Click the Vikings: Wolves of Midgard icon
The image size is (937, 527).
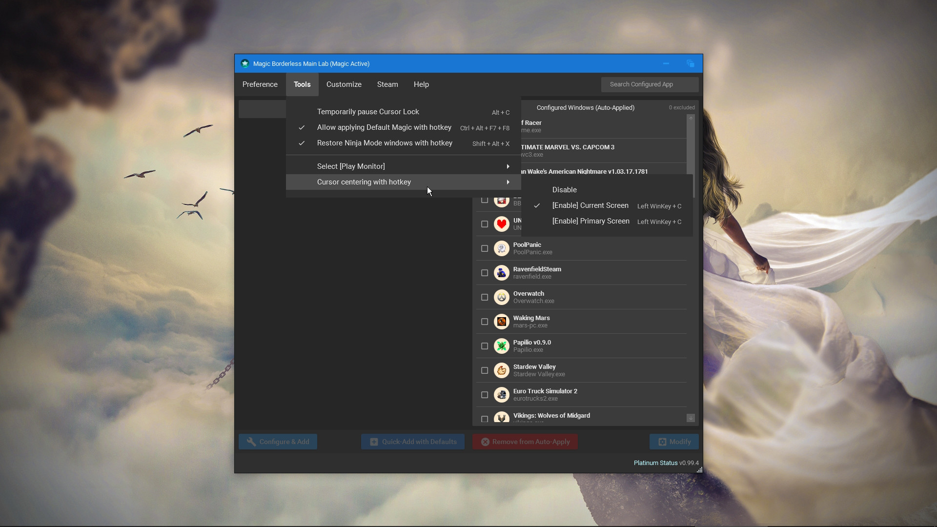point(502,418)
